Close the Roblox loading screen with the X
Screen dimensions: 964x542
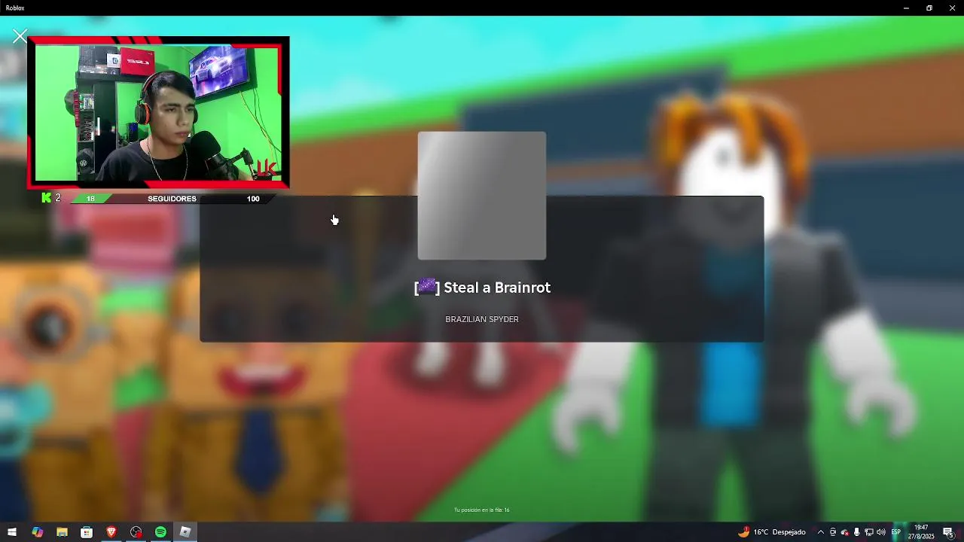20,36
